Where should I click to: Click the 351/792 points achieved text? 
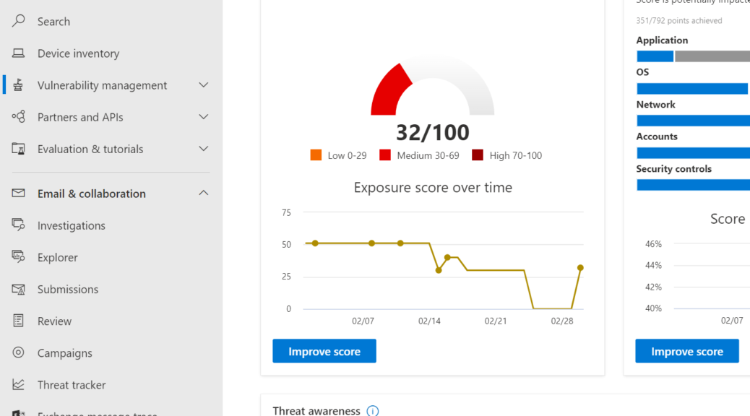tap(679, 20)
